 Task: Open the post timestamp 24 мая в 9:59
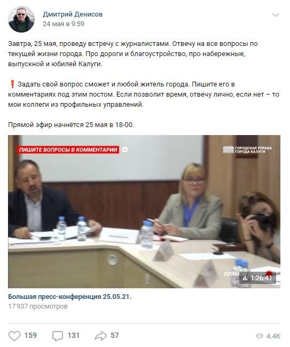64,24
